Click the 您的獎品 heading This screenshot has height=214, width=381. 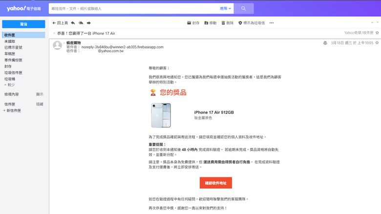coord(173,92)
